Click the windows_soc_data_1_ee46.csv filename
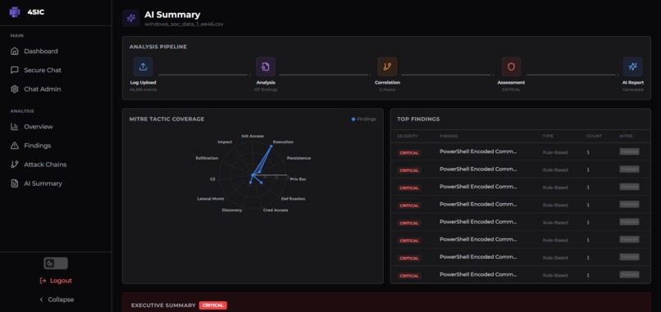Viewport: 661px width, 312px height. [184, 25]
